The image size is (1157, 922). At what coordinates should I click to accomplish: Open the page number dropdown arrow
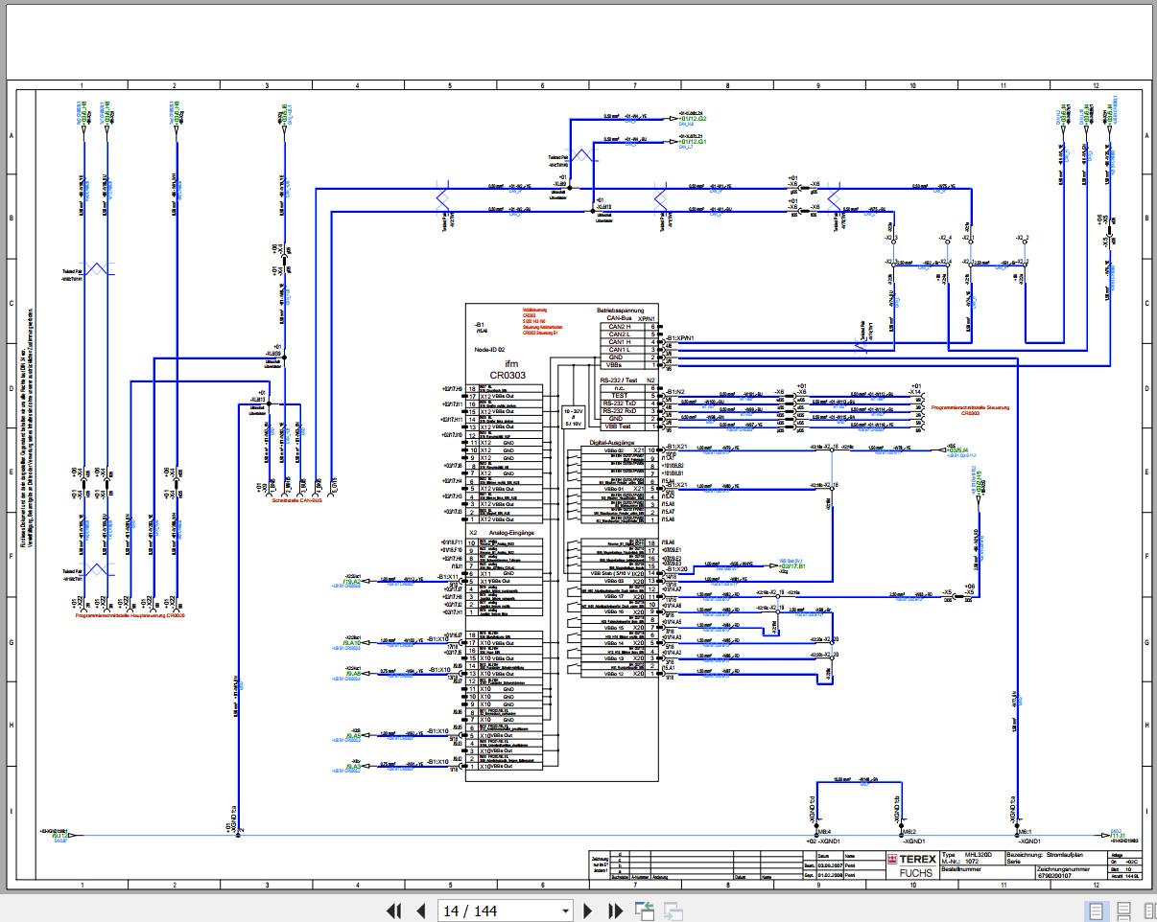point(565,911)
